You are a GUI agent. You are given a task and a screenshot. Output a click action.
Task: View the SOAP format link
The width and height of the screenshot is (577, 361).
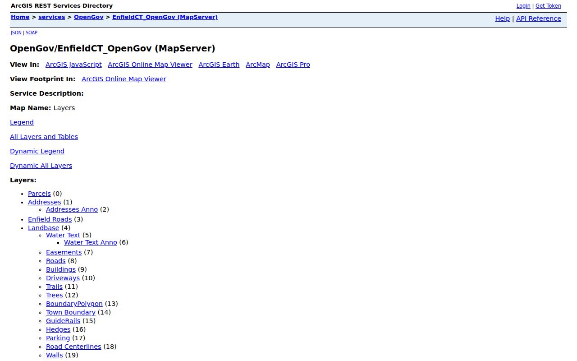coord(32,33)
